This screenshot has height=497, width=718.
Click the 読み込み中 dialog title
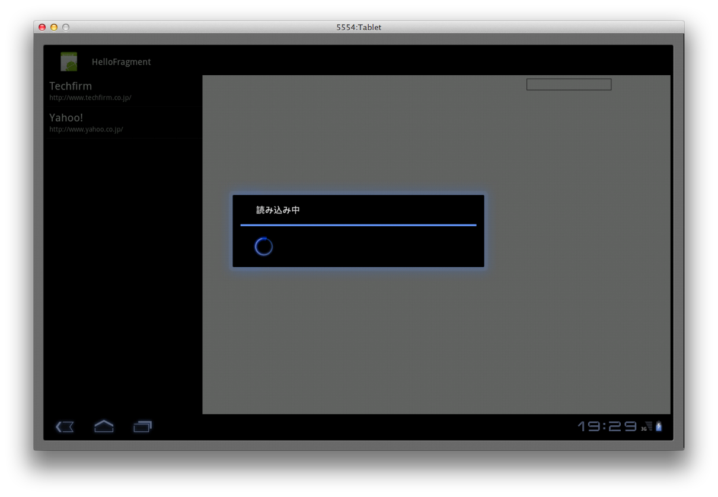click(x=278, y=210)
